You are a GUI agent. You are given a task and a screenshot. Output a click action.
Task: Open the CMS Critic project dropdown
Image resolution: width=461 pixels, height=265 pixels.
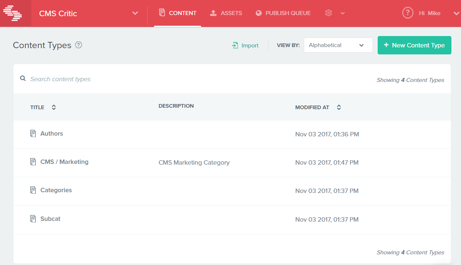tap(135, 13)
